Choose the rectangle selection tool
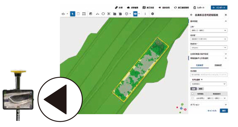Screen dimensions: 238x127 pyautogui.click(x=78, y=14)
